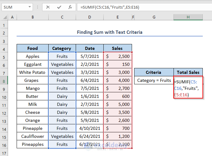212x156 pixels.
Task: Select the Criteria header cell
Action: click(154, 72)
